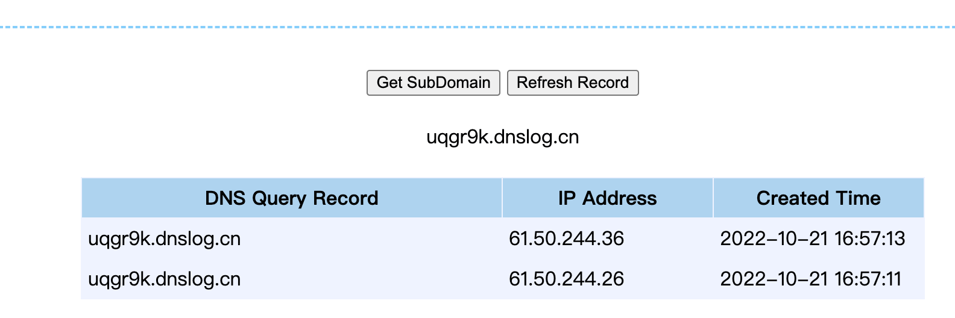Click empty space in the 61.50.244.36 IP cell
955x318 pixels.
[669, 239]
